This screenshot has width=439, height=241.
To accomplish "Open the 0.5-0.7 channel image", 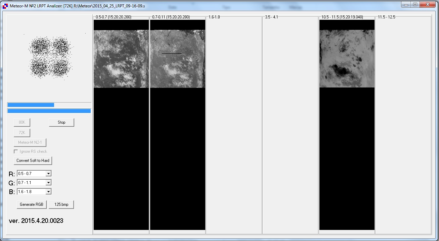I will click(x=121, y=125).
